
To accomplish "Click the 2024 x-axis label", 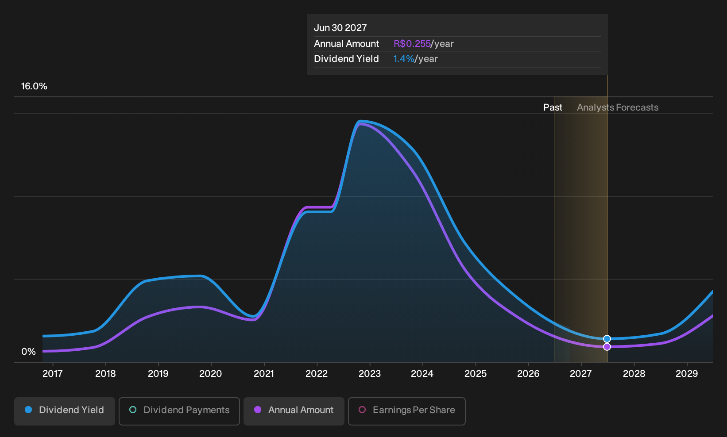I will click(x=422, y=374).
